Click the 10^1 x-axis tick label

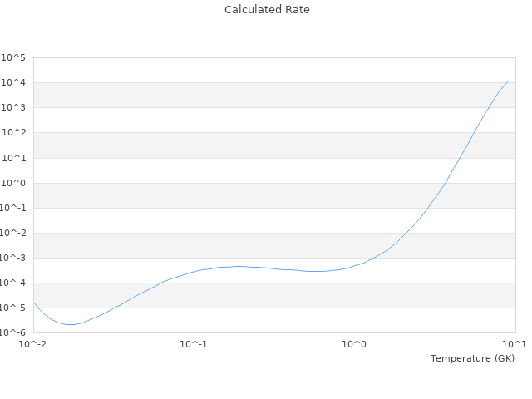pyautogui.click(x=515, y=344)
